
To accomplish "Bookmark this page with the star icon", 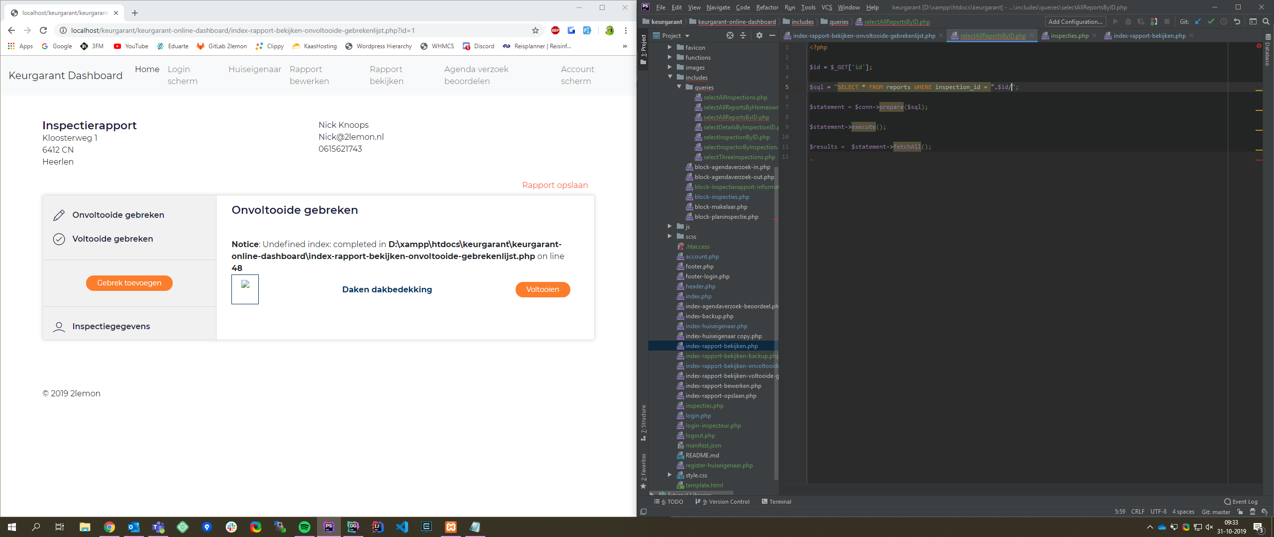I will coord(535,30).
